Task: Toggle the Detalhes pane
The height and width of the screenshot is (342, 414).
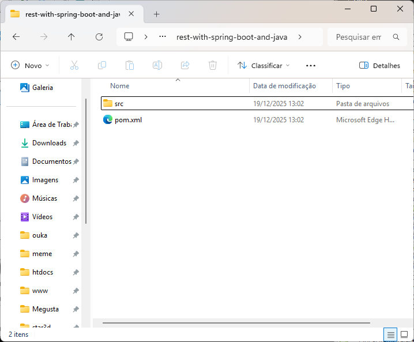Action: [379, 66]
